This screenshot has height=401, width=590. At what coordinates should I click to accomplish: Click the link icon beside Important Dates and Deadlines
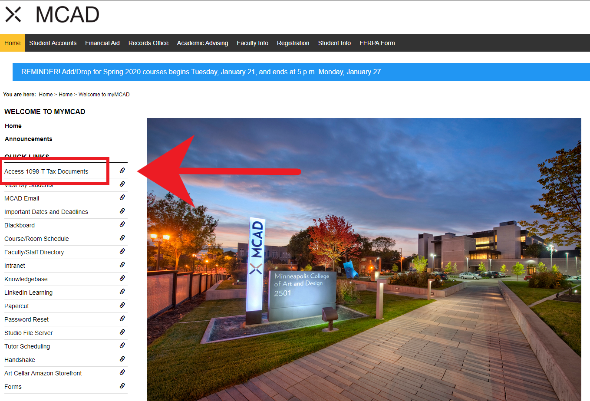pyautogui.click(x=122, y=211)
